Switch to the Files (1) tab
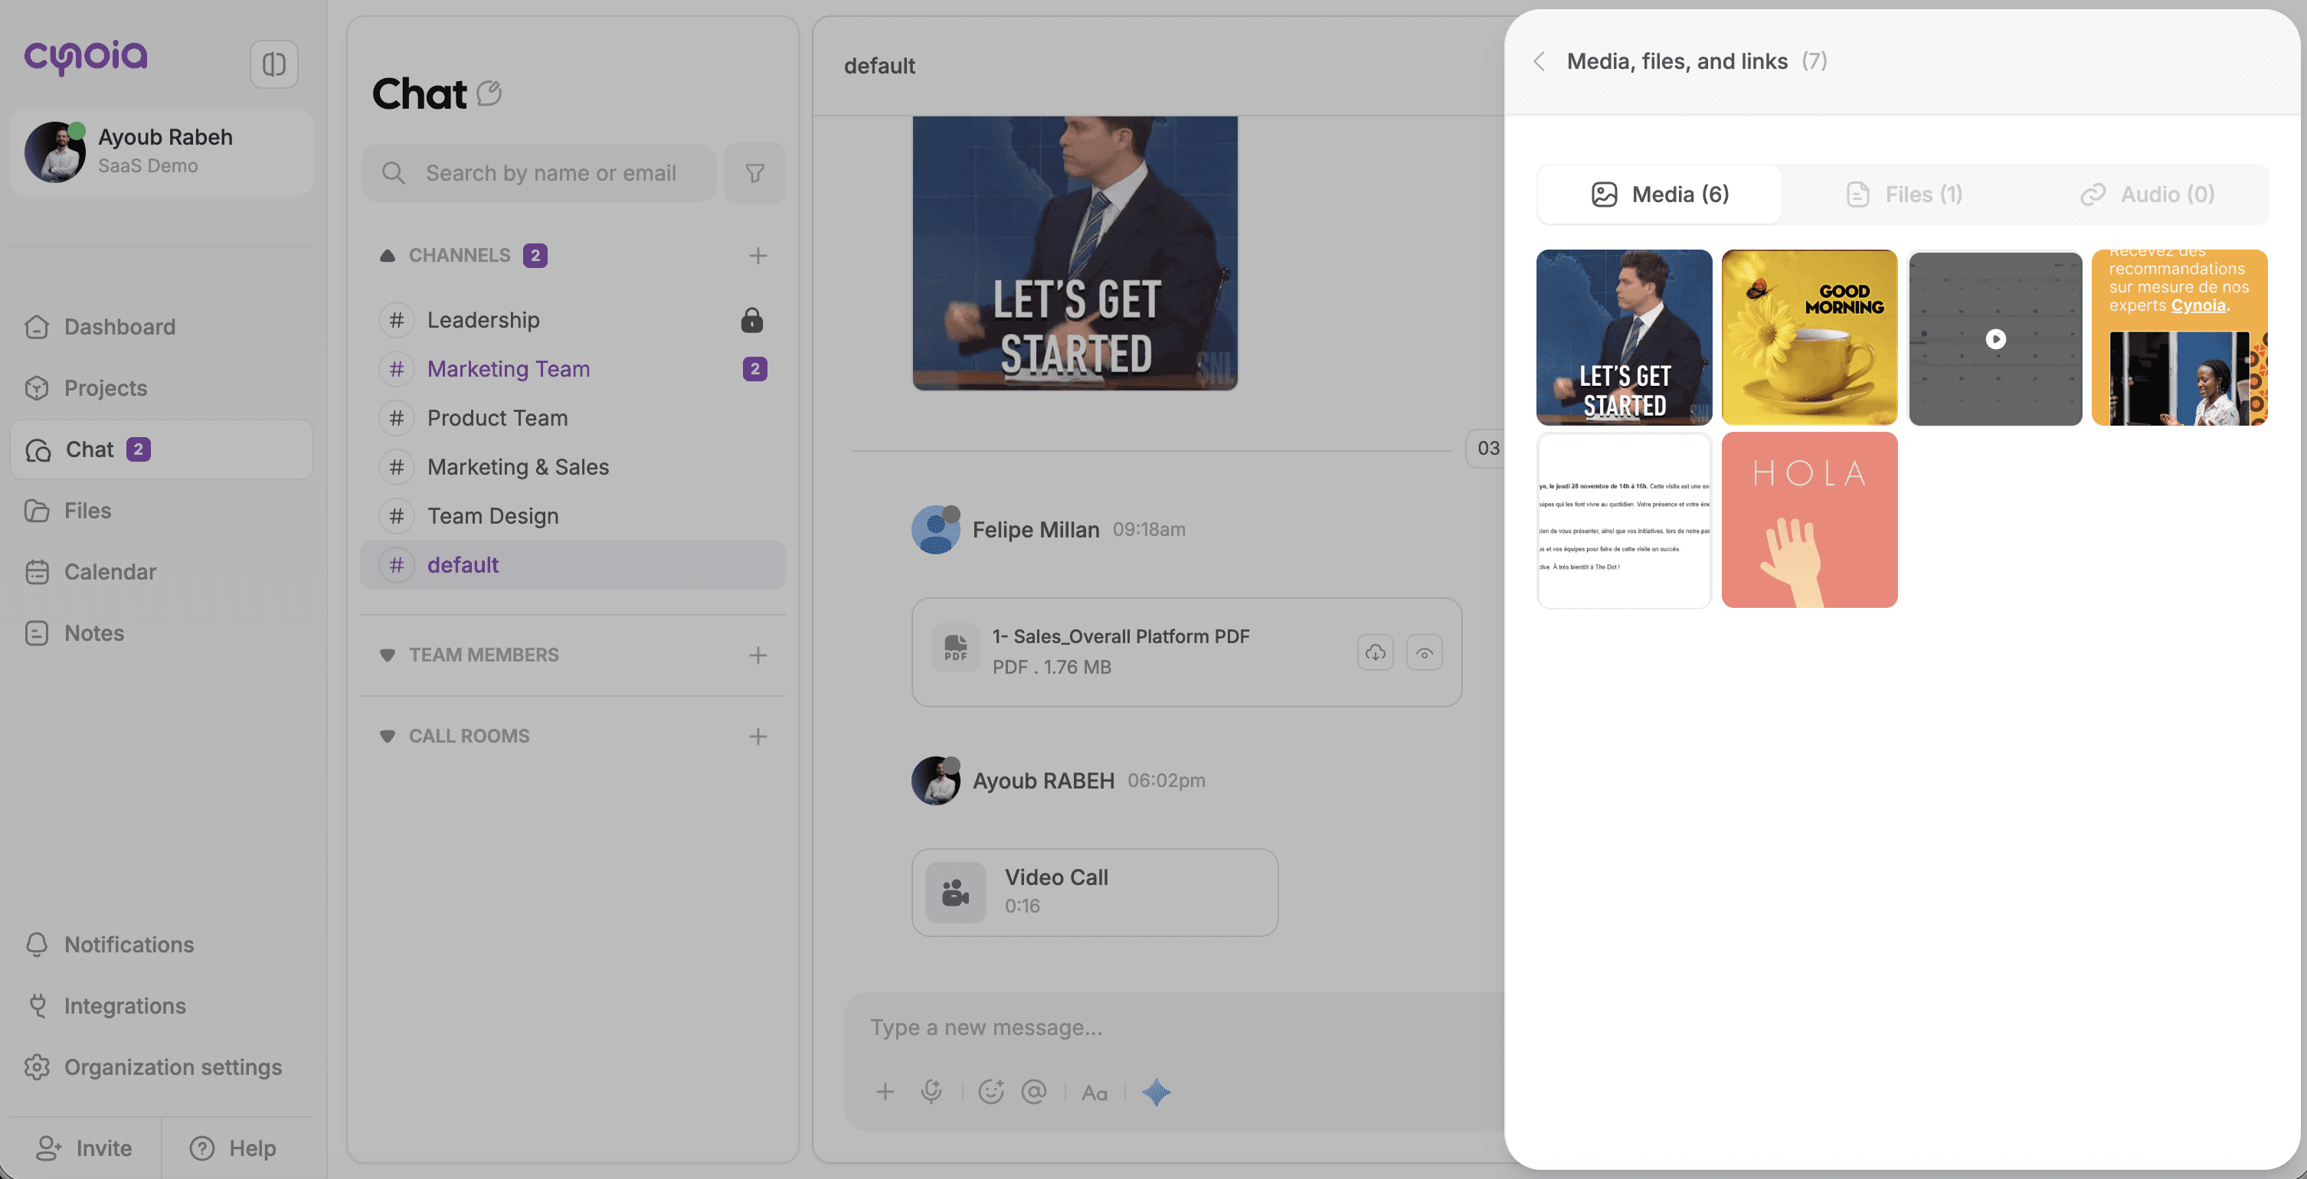Viewport: 2307px width, 1179px height. (1904, 194)
